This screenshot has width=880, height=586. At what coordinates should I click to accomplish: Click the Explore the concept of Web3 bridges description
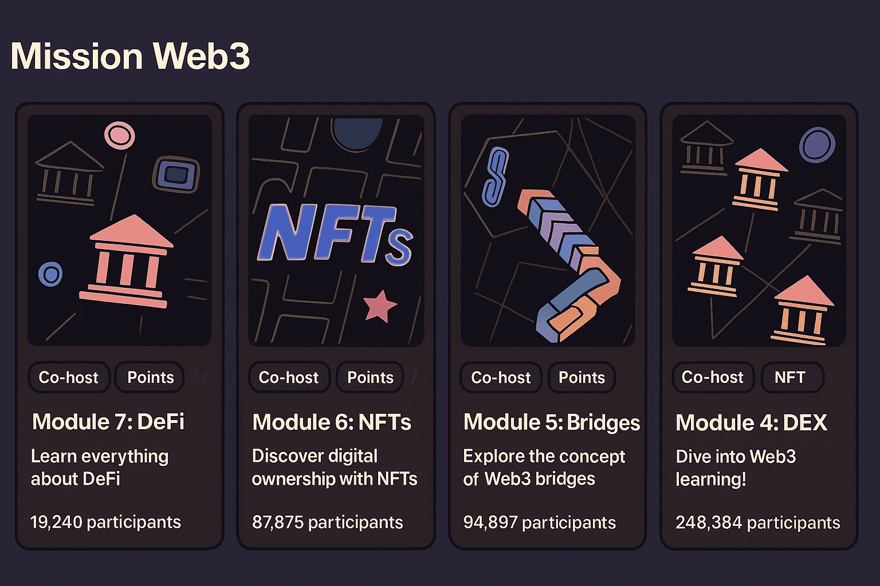[x=544, y=468]
